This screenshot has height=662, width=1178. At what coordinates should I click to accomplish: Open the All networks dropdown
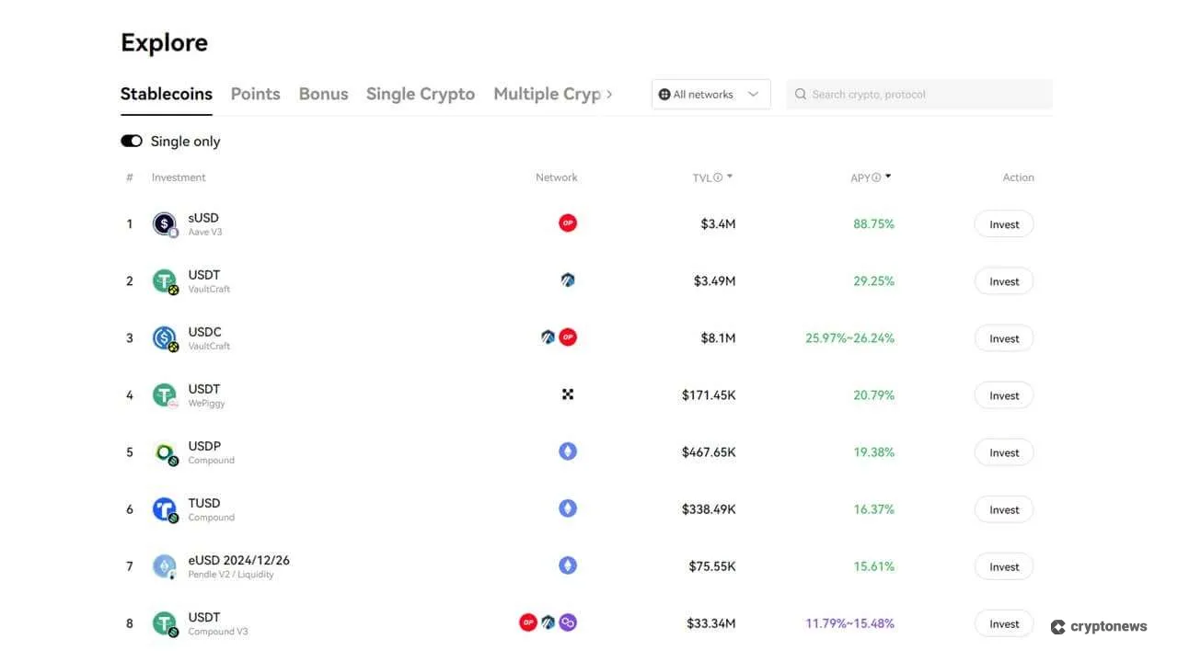pyautogui.click(x=710, y=94)
